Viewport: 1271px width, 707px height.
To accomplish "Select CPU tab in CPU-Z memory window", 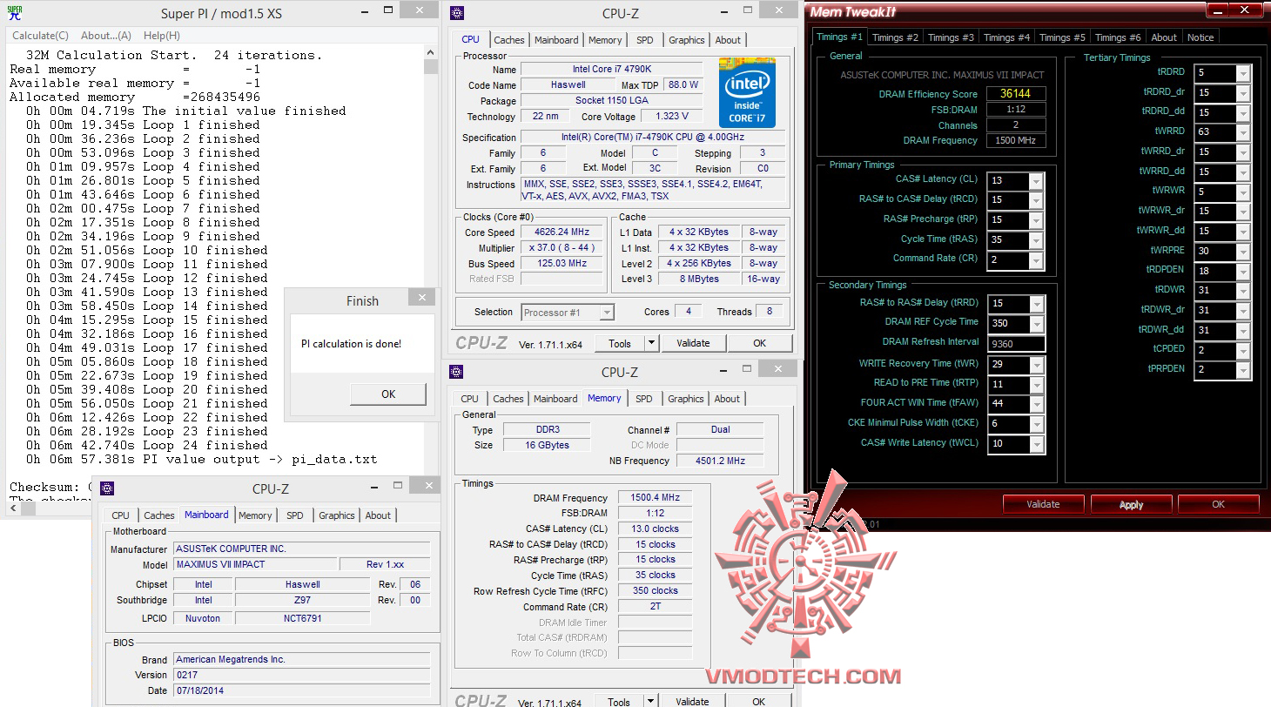I will pos(470,399).
